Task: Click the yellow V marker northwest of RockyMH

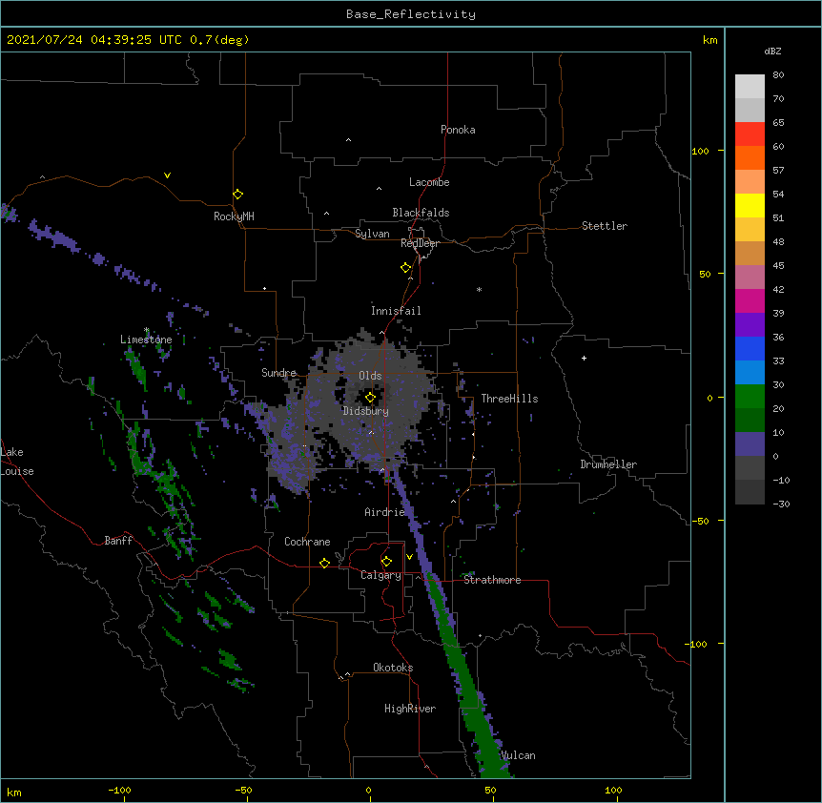Action: coord(167,175)
